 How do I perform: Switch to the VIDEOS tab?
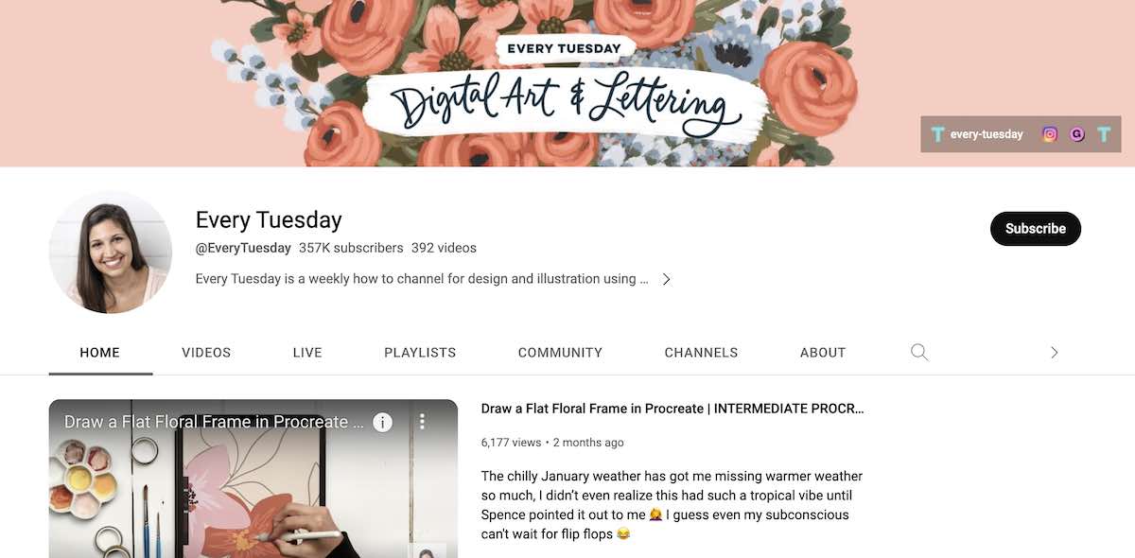[206, 353]
